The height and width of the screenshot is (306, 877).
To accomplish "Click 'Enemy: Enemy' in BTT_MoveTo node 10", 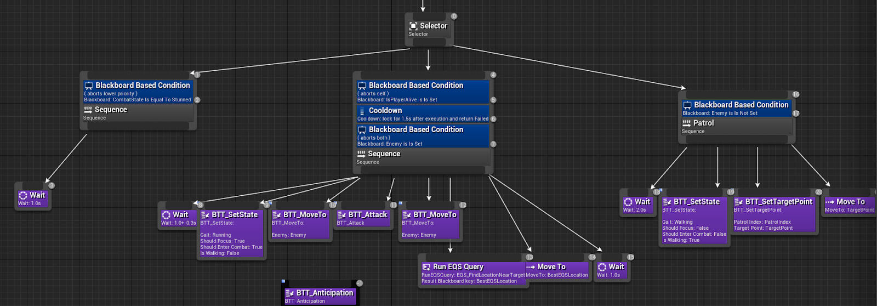I will pos(289,235).
